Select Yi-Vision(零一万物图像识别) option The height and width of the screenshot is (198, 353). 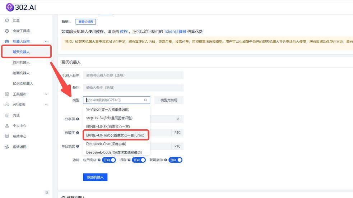click(x=116, y=110)
